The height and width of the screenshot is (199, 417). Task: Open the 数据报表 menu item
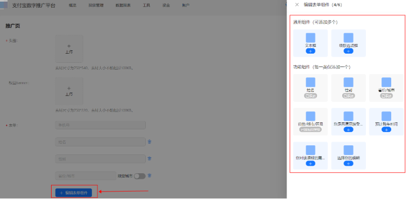[123, 5]
